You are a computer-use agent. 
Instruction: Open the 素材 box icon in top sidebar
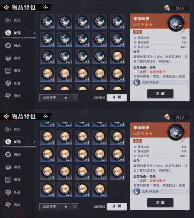(8, 58)
